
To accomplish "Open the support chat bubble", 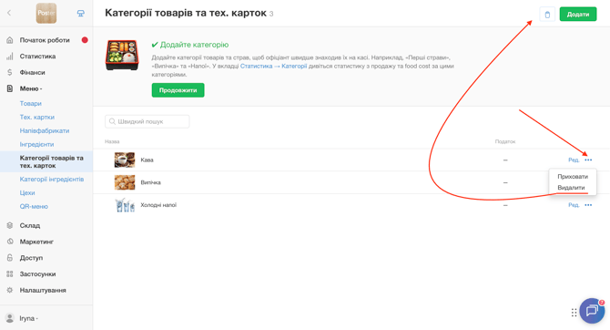I will [x=592, y=311].
